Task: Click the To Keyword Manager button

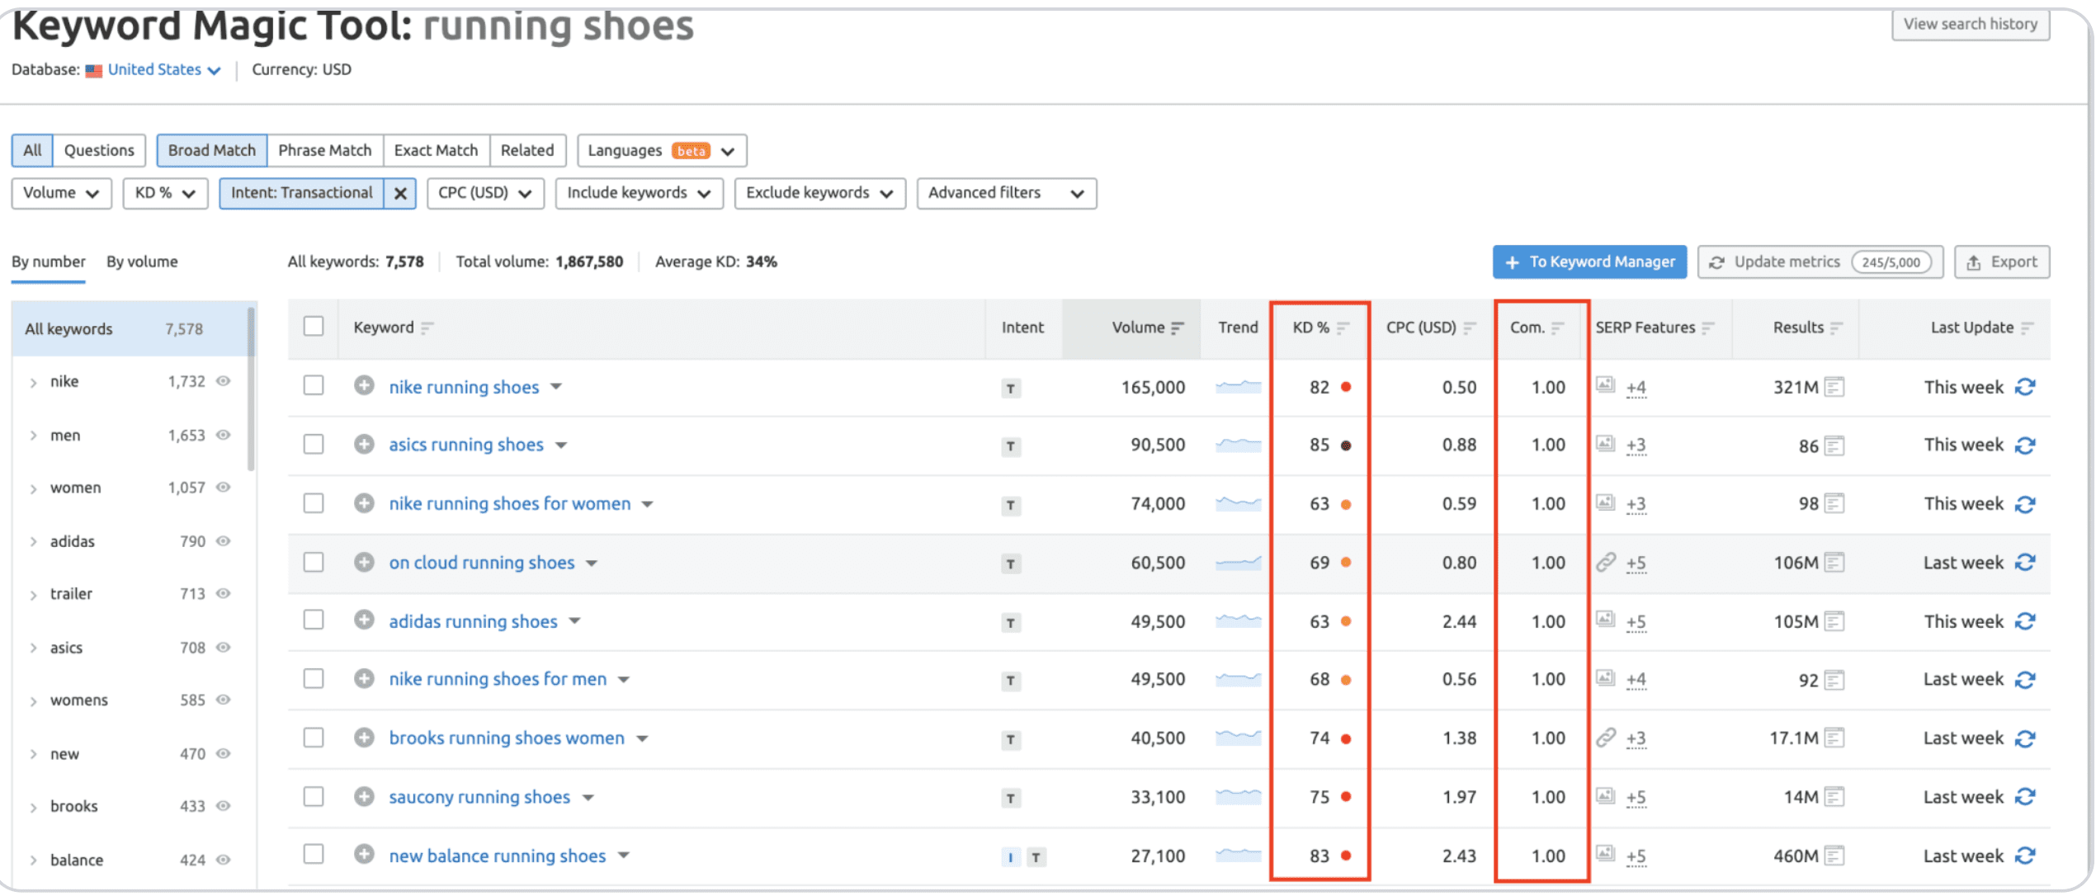Action: pos(1589,262)
